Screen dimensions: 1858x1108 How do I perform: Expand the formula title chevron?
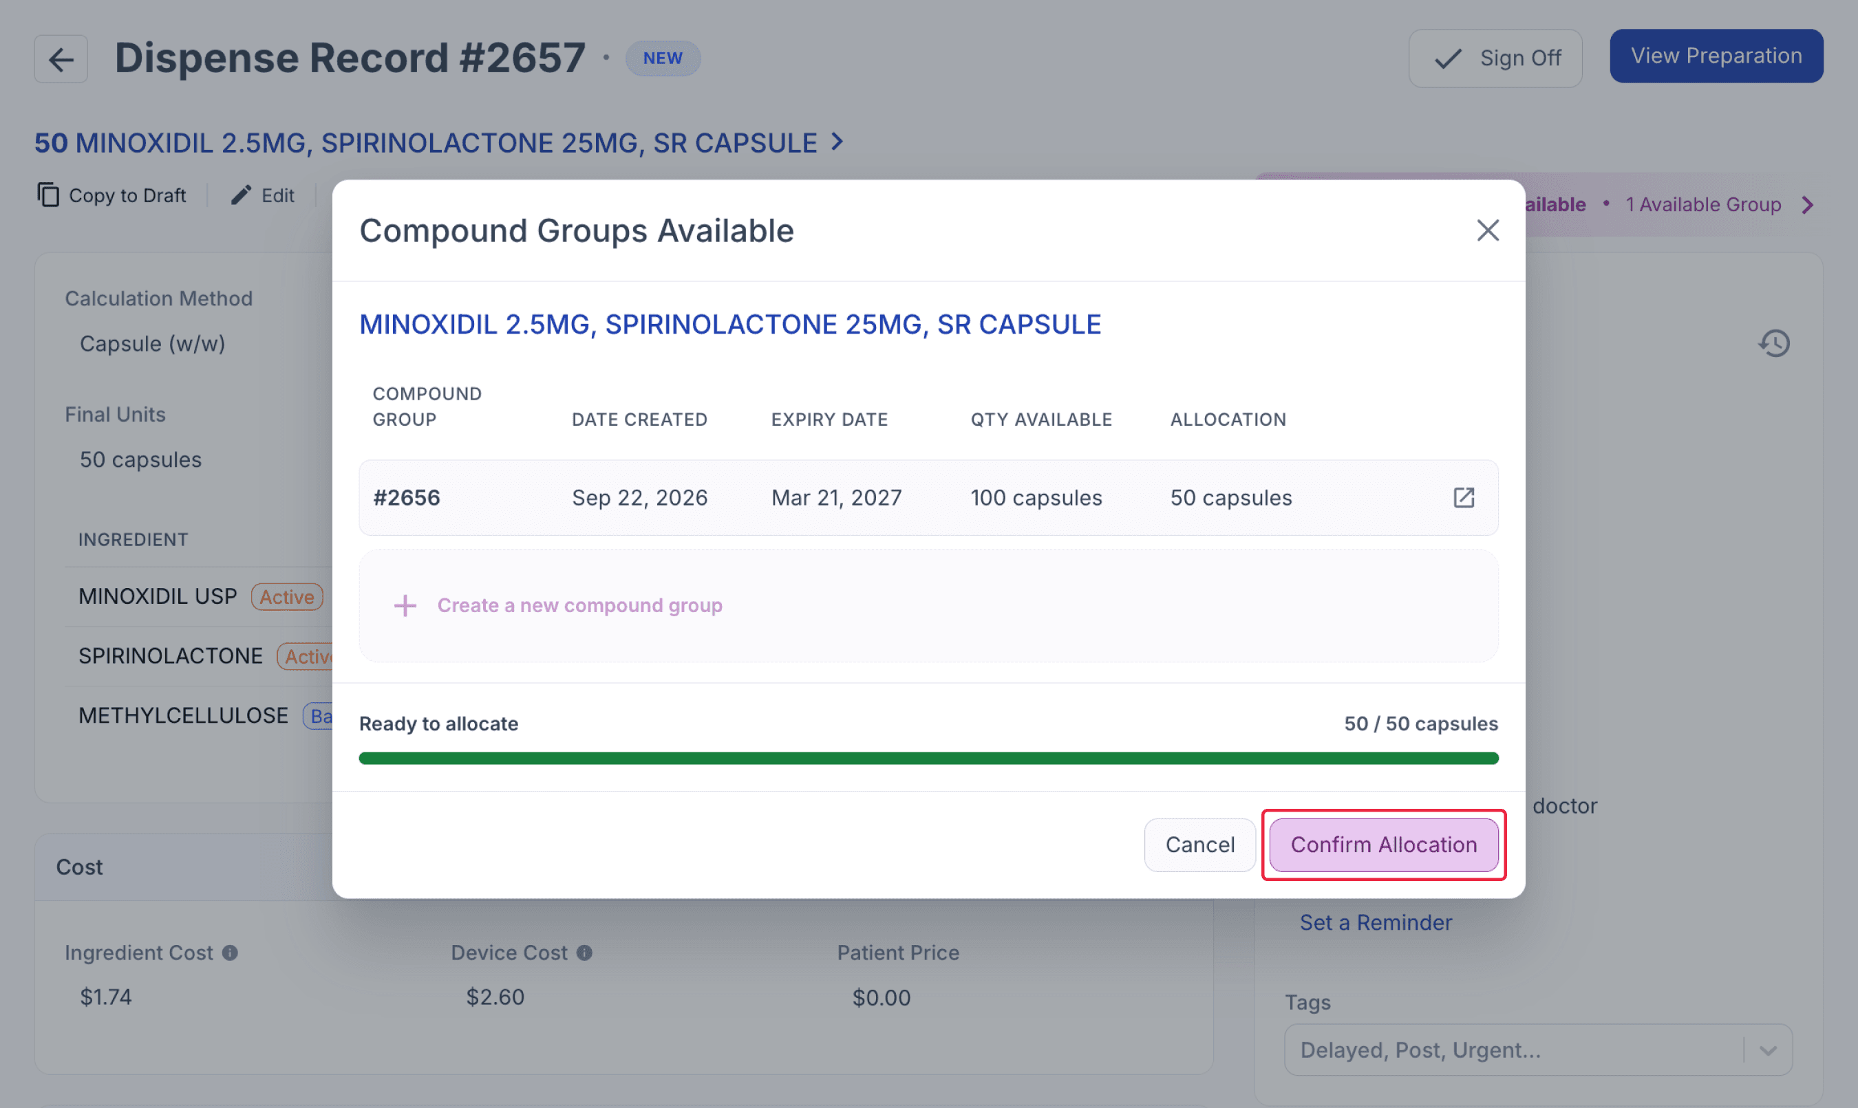point(837,141)
